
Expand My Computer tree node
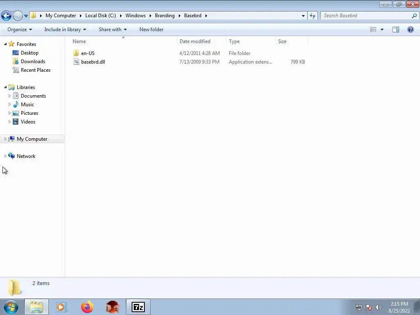[x=5, y=139]
